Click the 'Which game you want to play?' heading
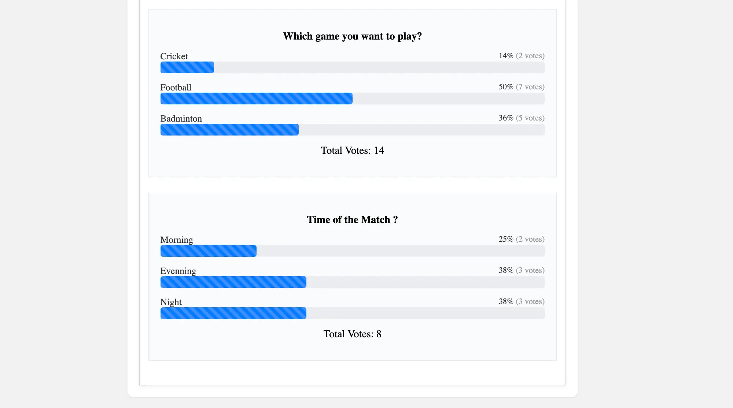The width and height of the screenshot is (733, 408). (x=352, y=36)
